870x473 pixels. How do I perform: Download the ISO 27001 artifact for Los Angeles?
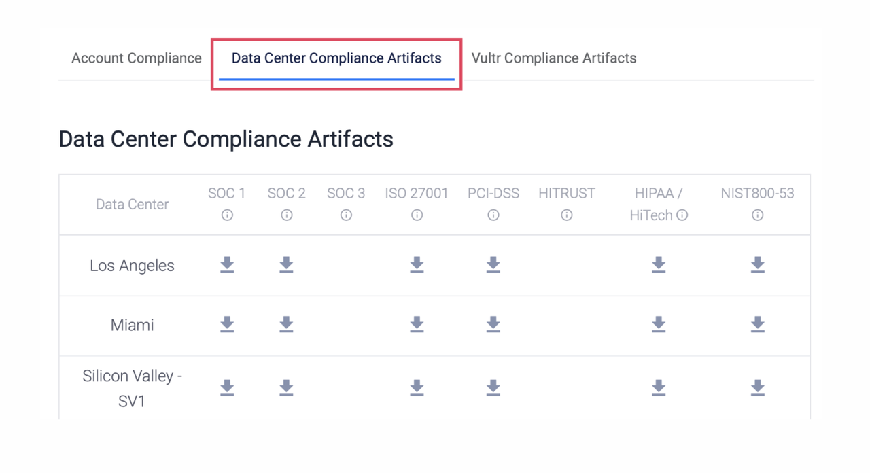coord(417,265)
